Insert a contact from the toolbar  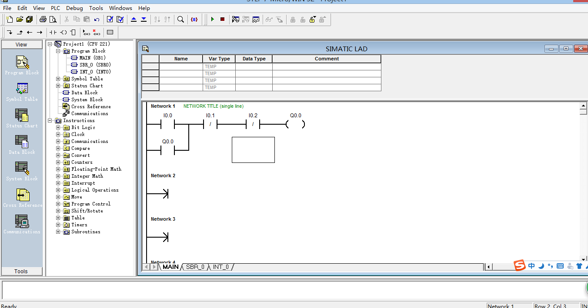point(53,32)
